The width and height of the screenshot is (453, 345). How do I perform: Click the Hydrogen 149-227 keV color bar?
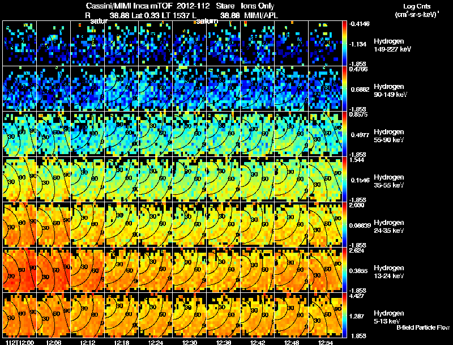(x=344, y=44)
